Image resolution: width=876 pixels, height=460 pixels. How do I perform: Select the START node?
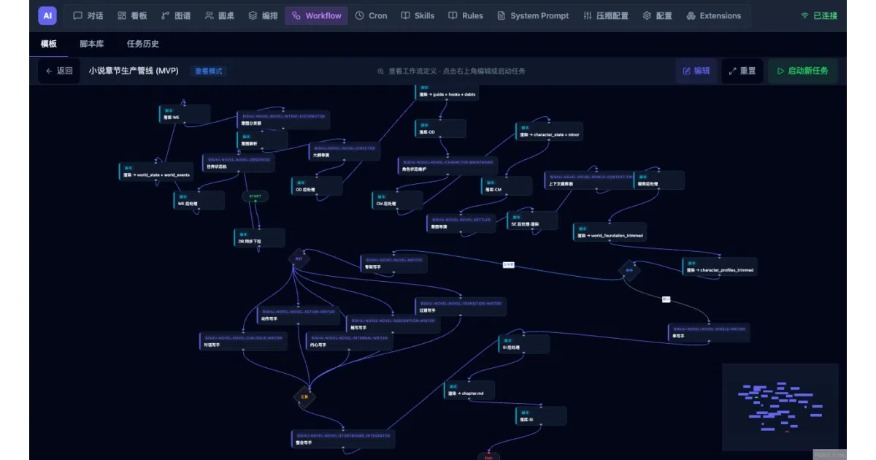point(255,196)
